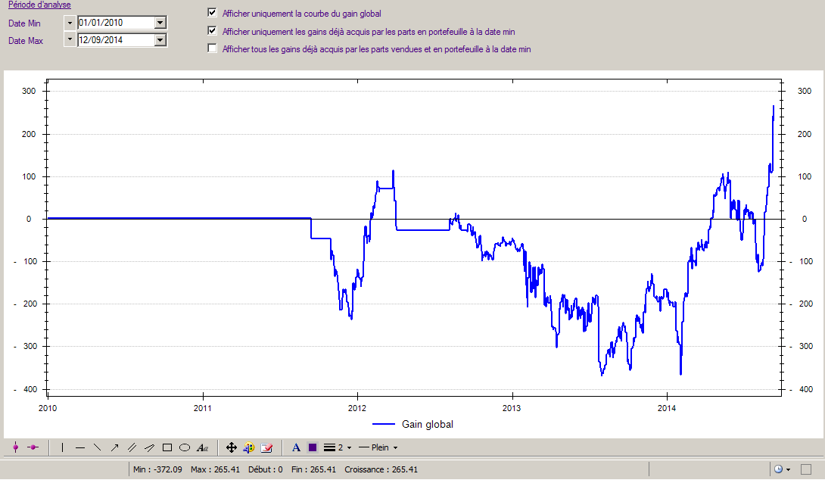Image resolution: width=825 pixels, height=480 pixels.
Task: Pick the arrow drawing tool
Action: (114, 447)
